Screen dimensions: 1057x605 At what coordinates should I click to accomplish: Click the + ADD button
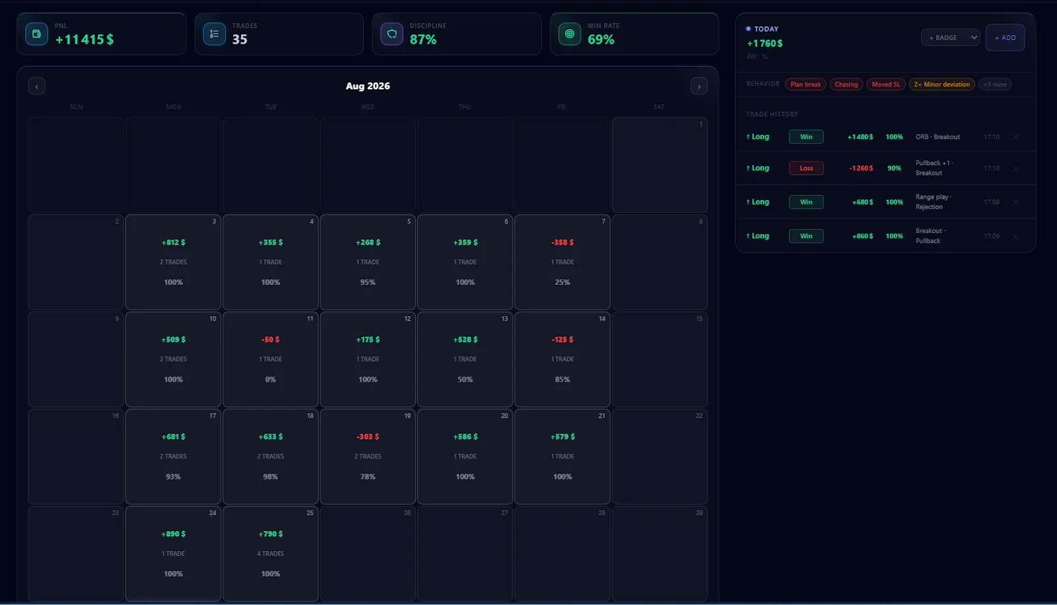pos(1005,38)
